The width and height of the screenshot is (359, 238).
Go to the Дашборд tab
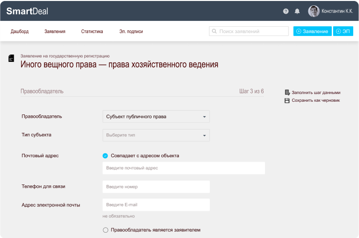19,31
